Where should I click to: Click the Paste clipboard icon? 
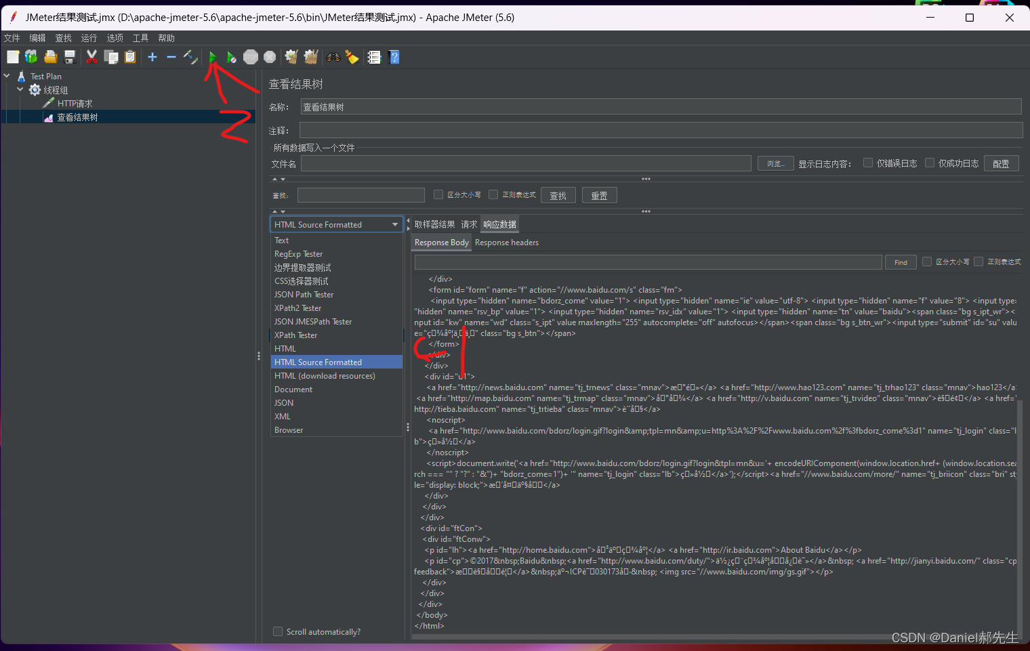tap(130, 57)
